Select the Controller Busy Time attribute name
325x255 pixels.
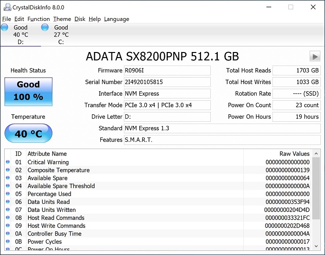pos(54,234)
